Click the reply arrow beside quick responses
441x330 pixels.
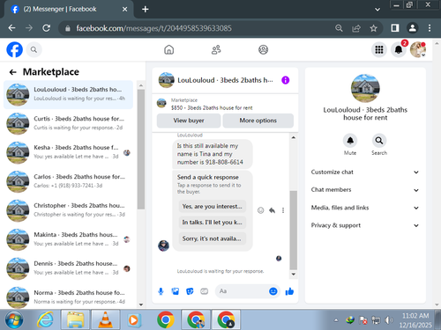pyautogui.click(x=272, y=210)
